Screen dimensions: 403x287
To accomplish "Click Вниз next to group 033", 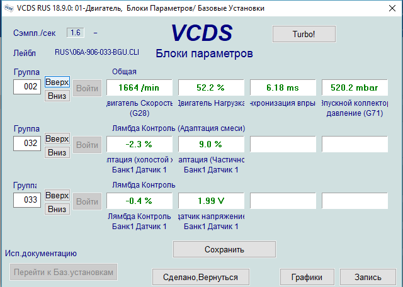I will click(x=57, y=209).
